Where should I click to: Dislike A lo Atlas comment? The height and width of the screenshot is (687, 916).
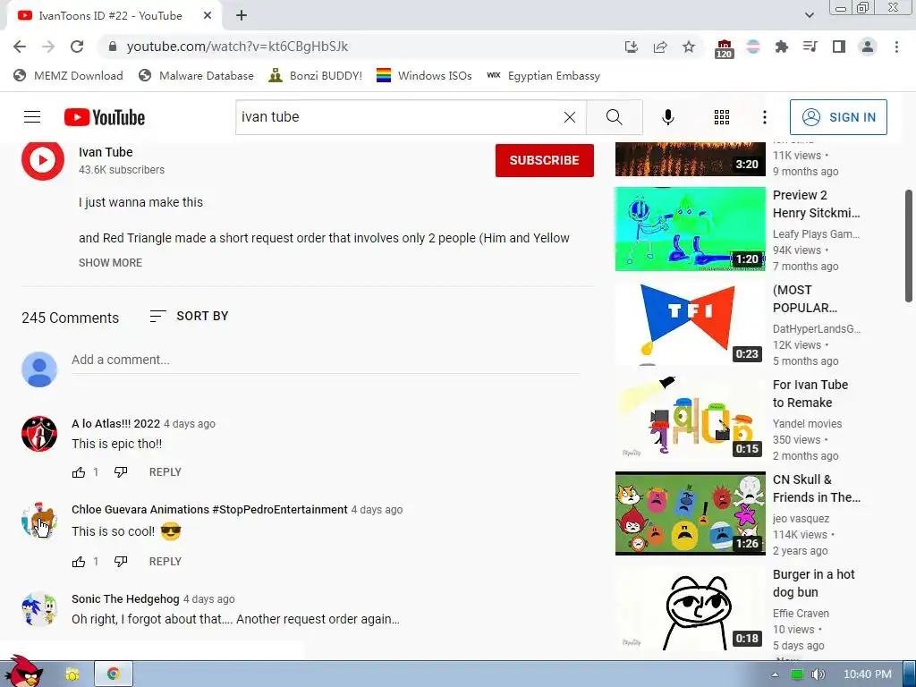click(x=121, y=472)
